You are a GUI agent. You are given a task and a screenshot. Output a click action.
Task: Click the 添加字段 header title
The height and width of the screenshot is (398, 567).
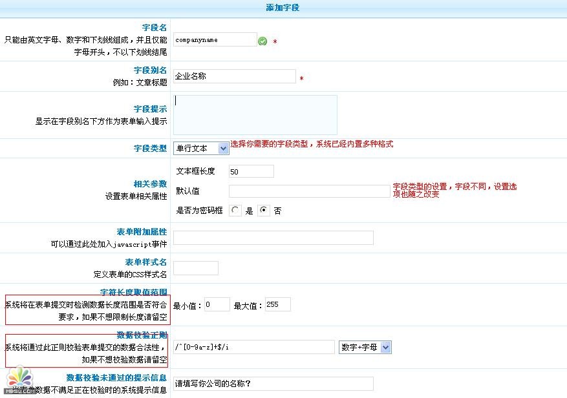pyautogui.click(x=283, y=8)
